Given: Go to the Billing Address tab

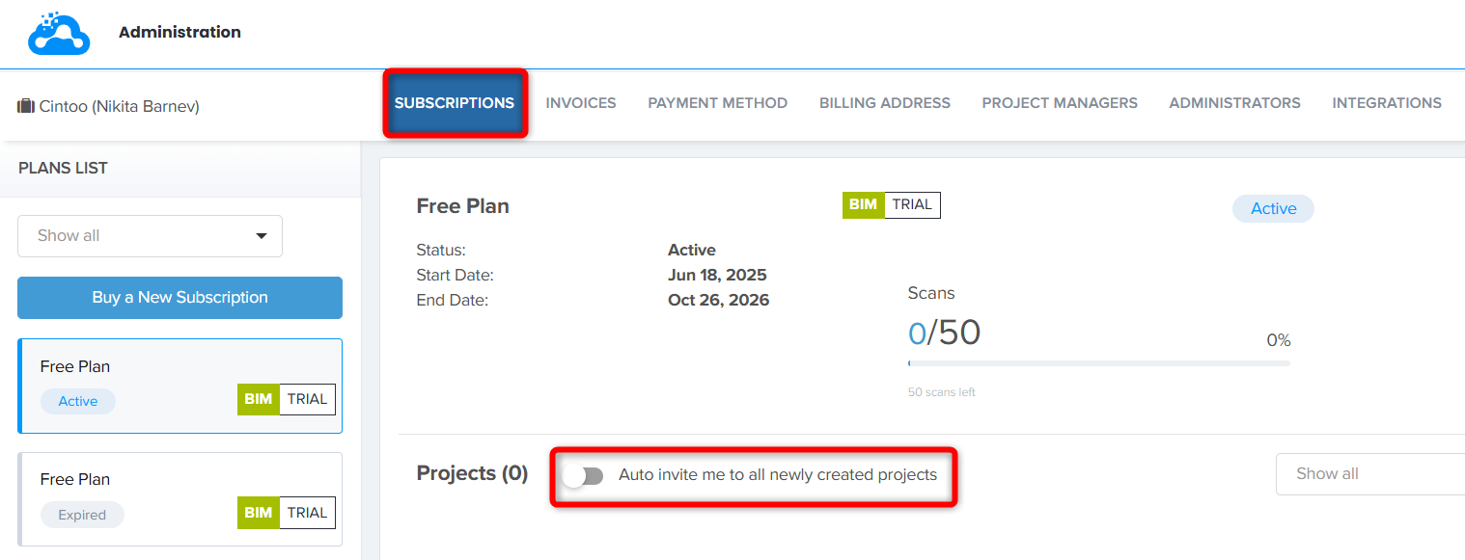Looking at the screenshot, I should (885, 103).
